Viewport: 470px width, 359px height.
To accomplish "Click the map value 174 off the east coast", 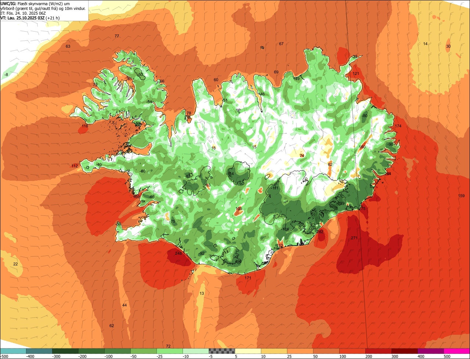I will [398, 126].
